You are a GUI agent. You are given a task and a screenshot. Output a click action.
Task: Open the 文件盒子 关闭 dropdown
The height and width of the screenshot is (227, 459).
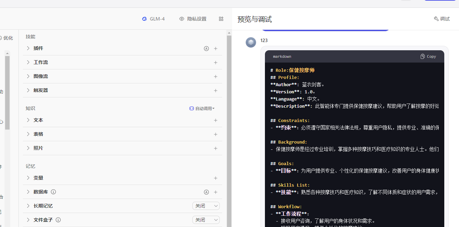[206, 220]
